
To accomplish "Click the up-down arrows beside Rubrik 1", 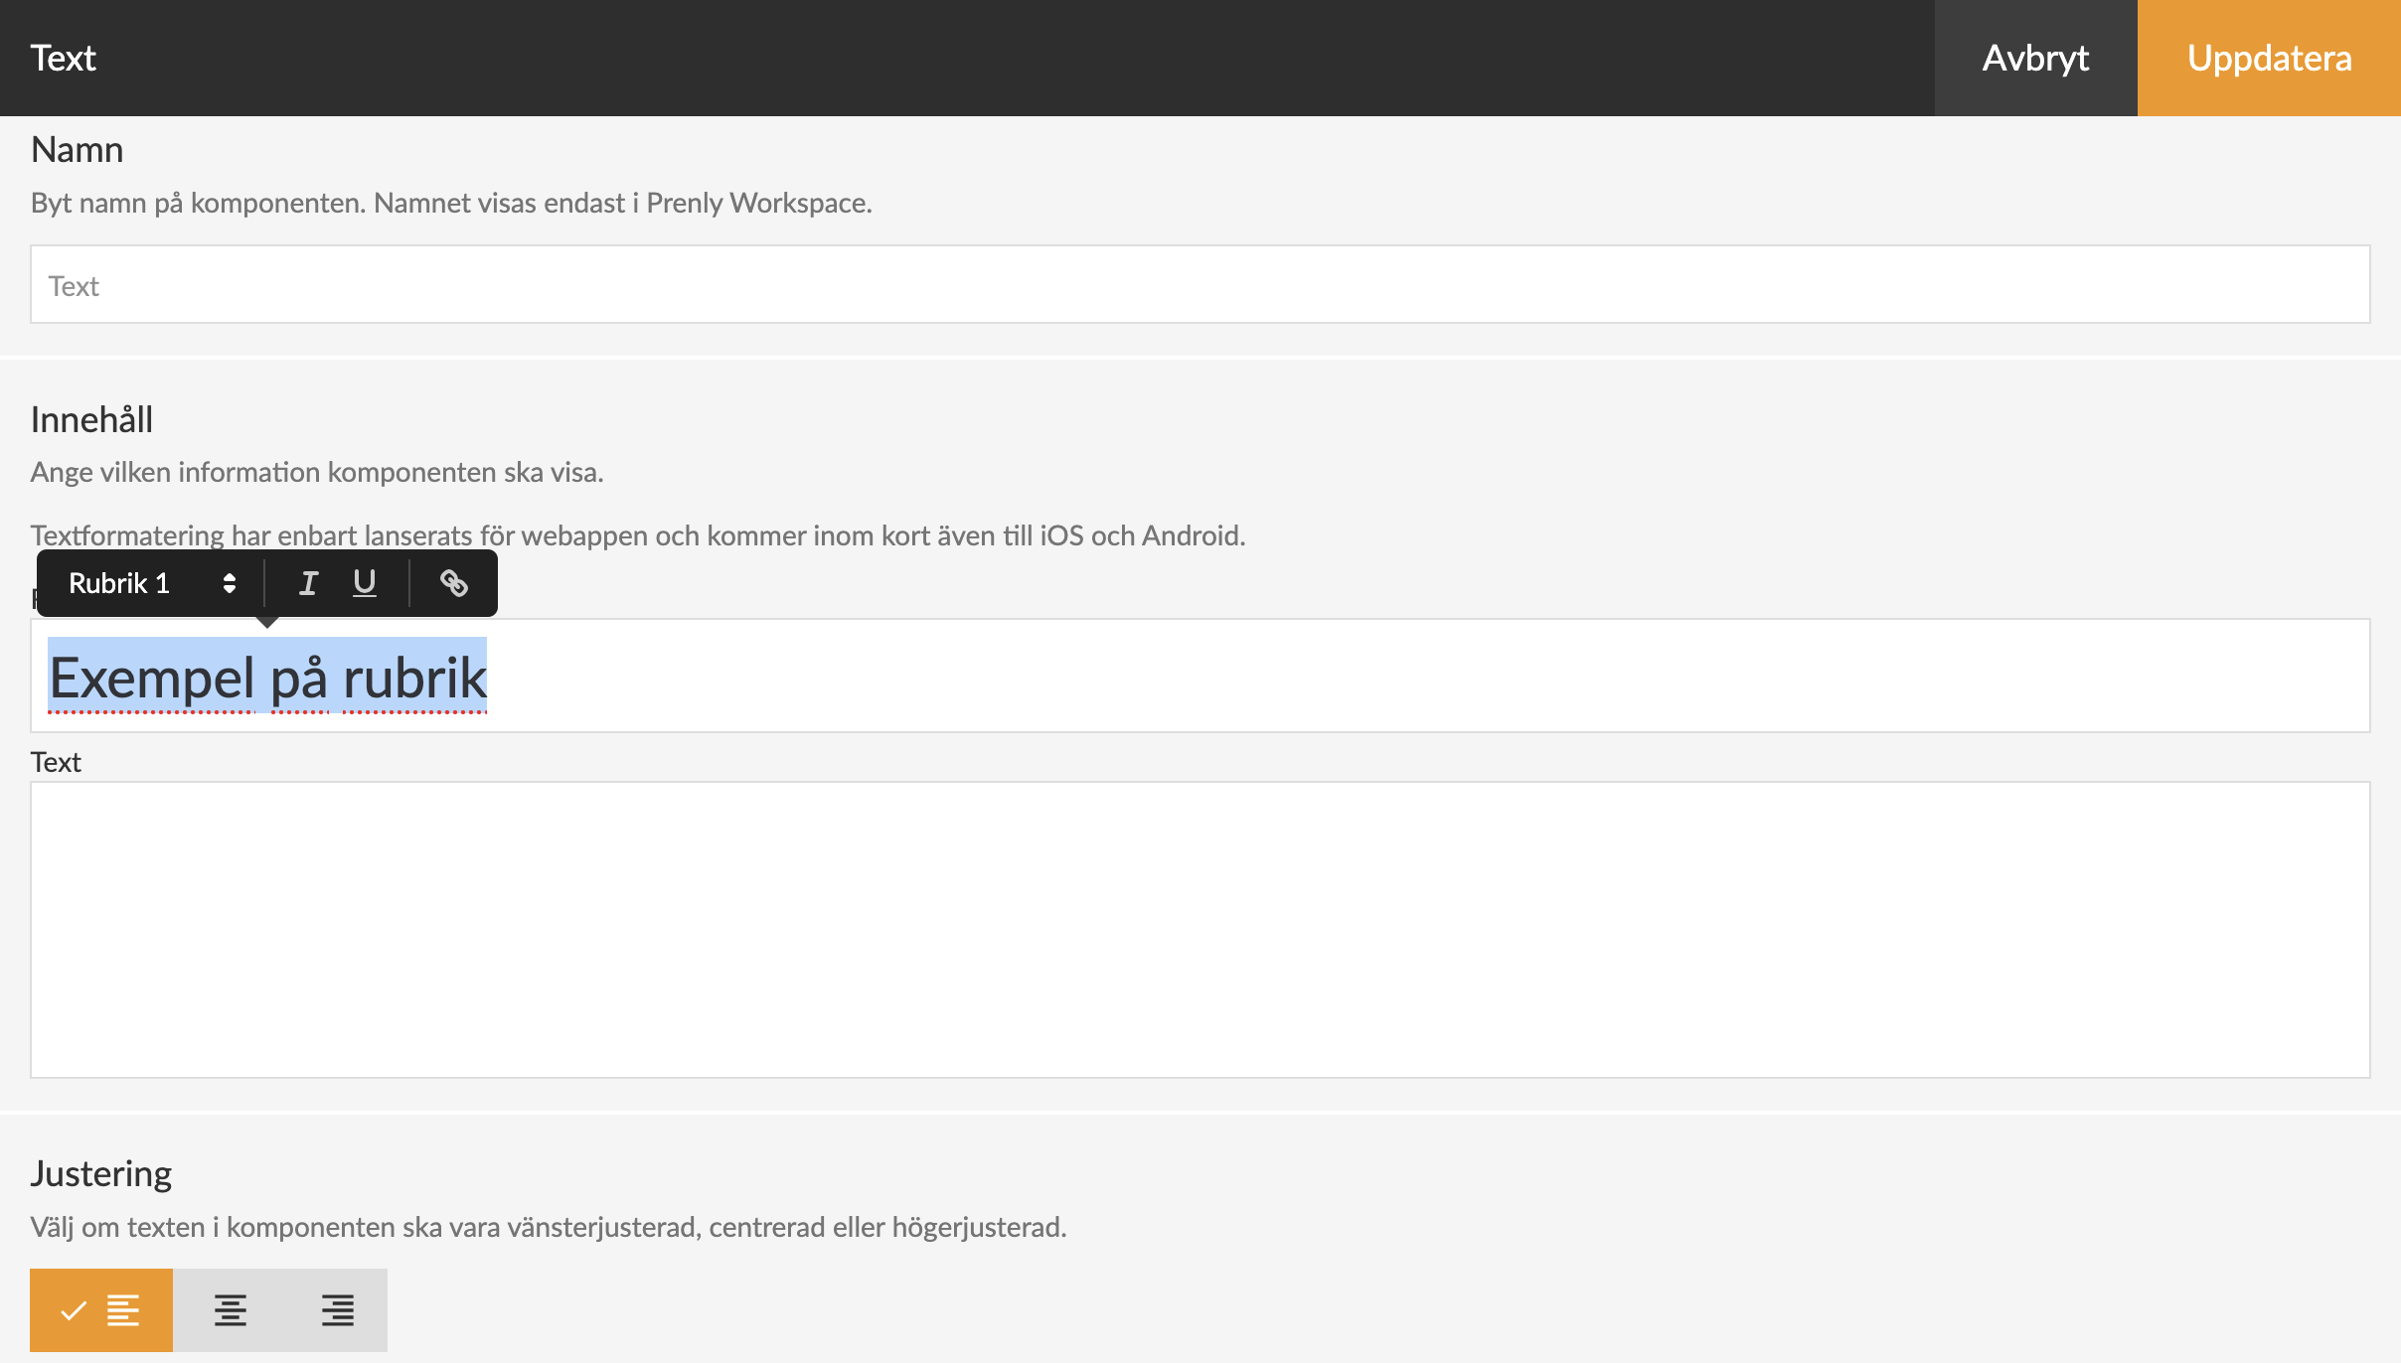I will point(230,583).
